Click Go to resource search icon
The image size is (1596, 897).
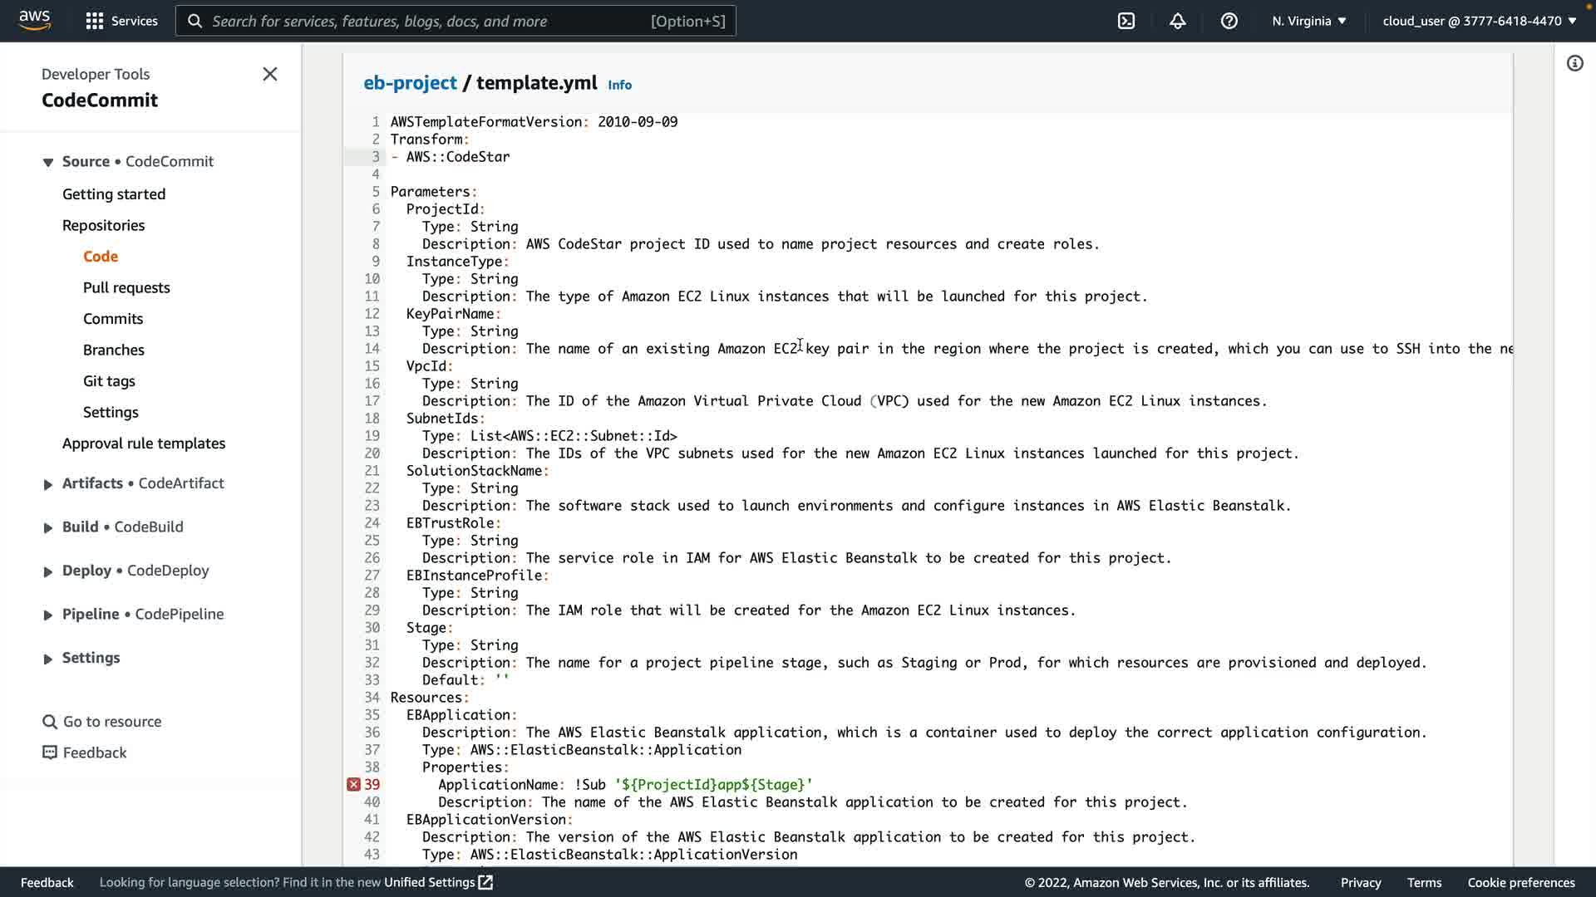tap(50, 722)
